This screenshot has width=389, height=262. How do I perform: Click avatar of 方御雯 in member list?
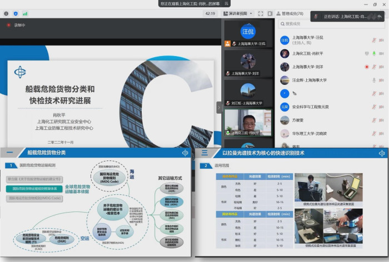[x=285, y=120]
